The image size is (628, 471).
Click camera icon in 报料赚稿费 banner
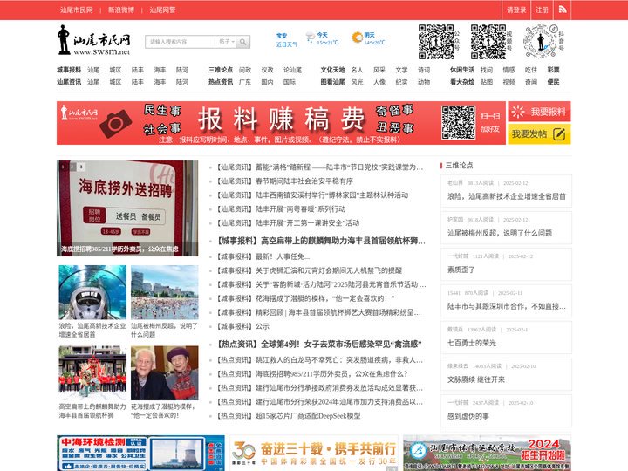[x=115, y=123]
